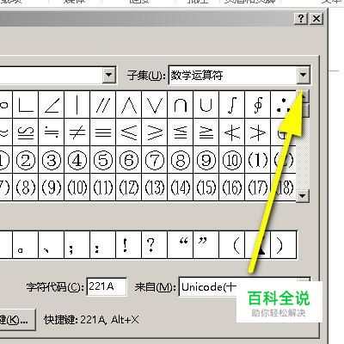The width and height of the screenshot is (344, 344).
Task: Insert recently used right parenthesis
Action: (284, 245)
